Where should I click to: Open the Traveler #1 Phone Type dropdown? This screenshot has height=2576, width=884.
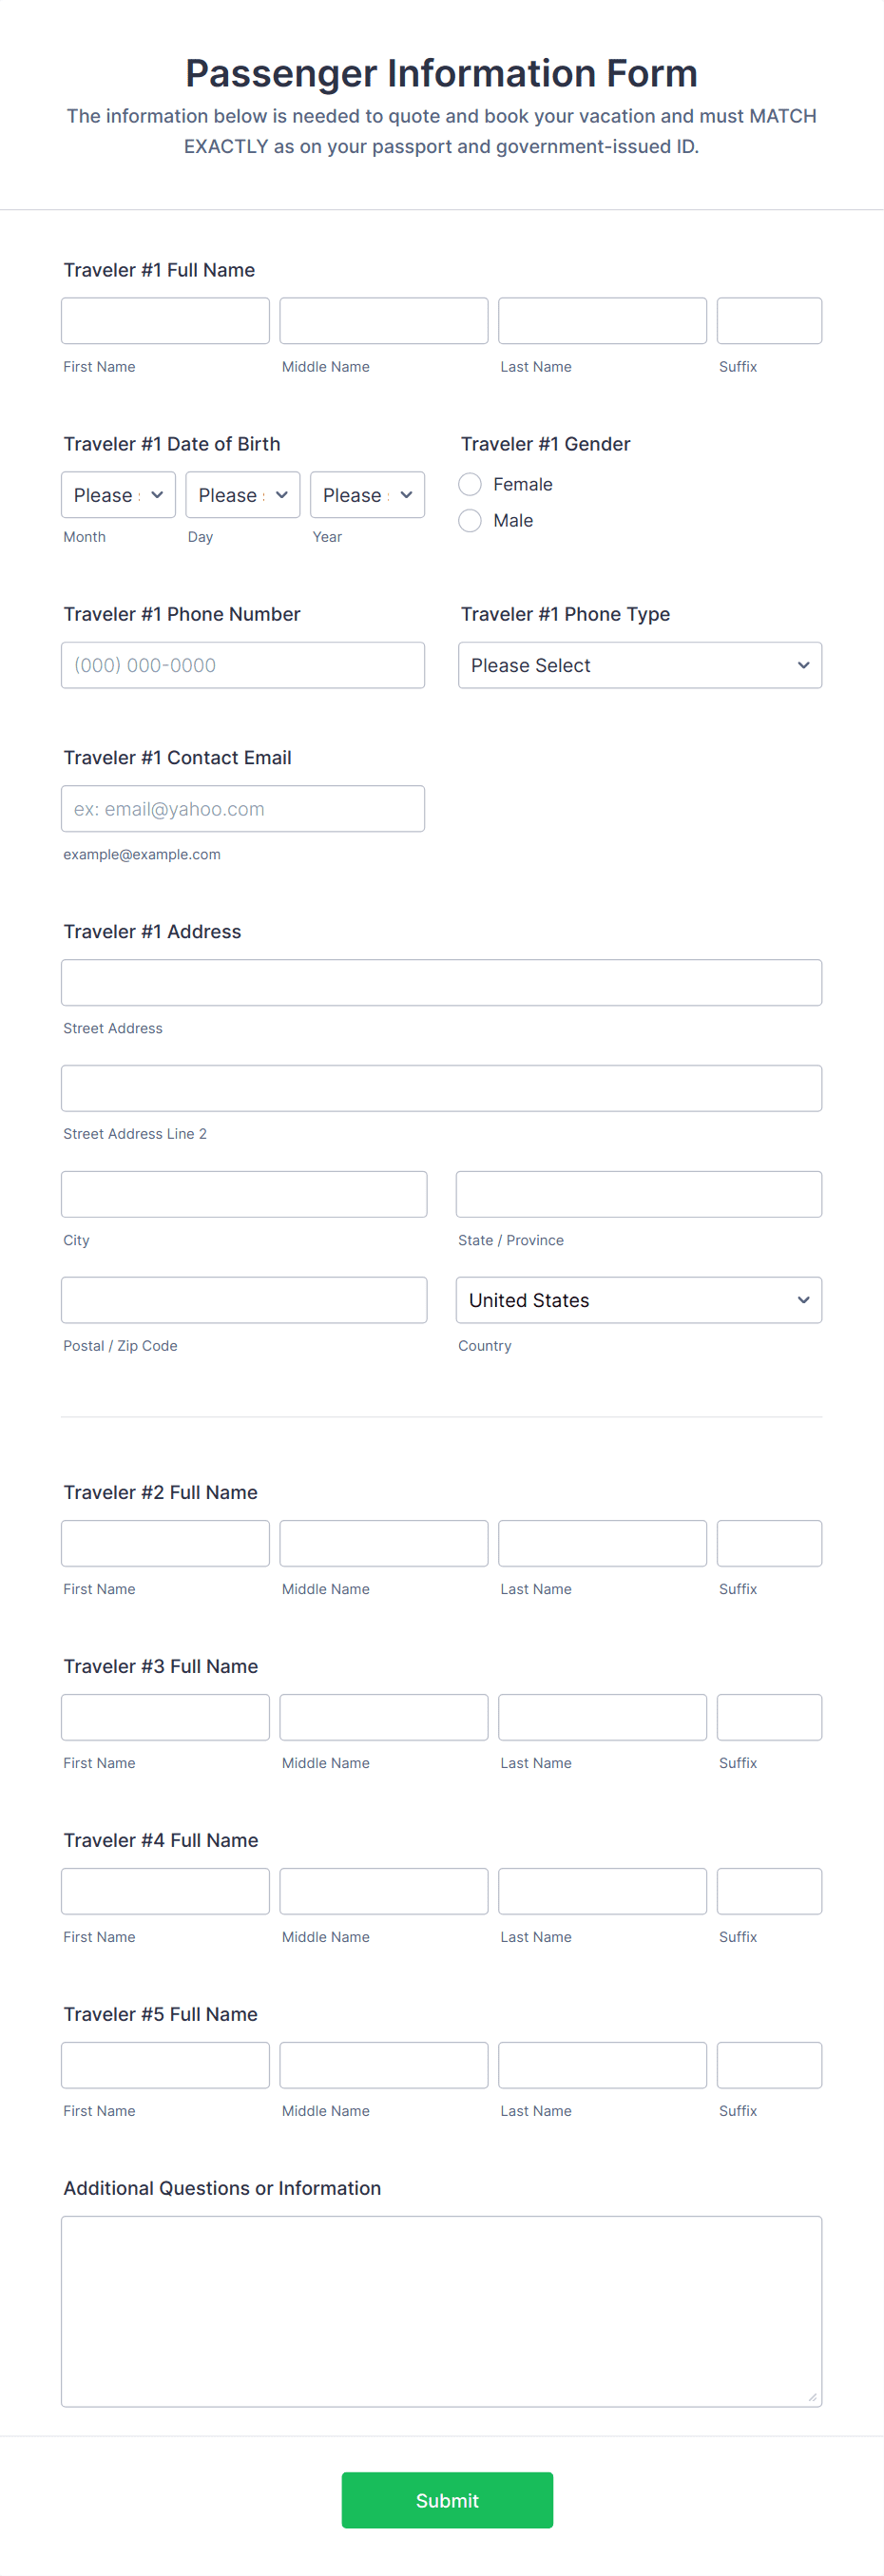639,665
